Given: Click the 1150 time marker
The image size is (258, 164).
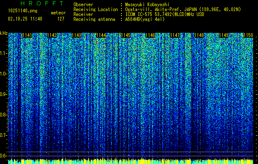Looking at the screenshot, I should coord(248,35).
